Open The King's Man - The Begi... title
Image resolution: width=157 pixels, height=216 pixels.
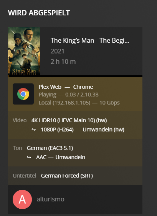point(90,40)
